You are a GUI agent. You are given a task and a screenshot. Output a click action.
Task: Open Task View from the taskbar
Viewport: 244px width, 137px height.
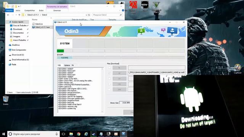[x=63, y=134]
